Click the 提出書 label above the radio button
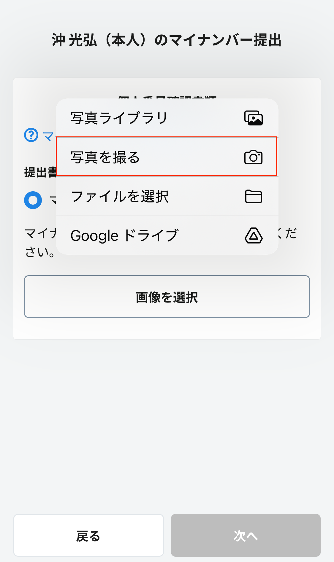This screenshot has width=334, height=562. click(40, 172)
